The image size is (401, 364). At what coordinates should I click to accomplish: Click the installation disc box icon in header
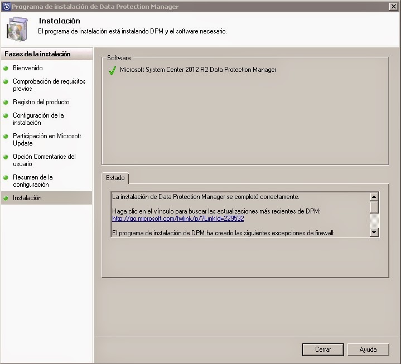point(17,29)
